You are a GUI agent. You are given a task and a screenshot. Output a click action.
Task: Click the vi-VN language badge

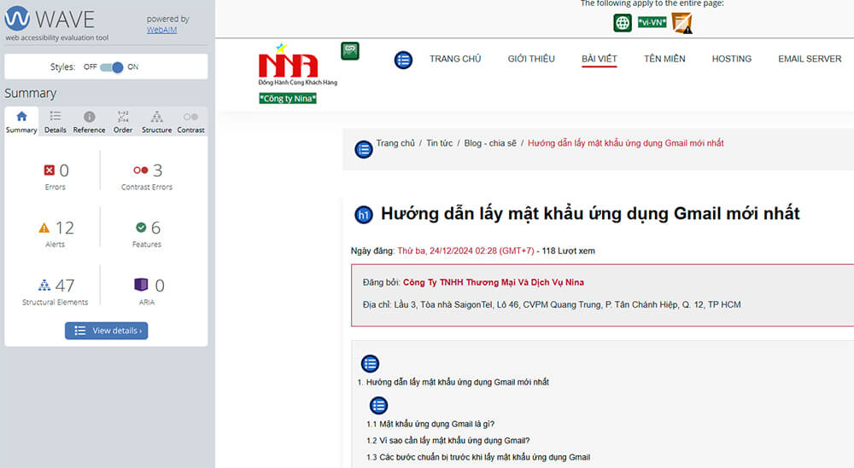pyautogui.click(x=652, y=22)
